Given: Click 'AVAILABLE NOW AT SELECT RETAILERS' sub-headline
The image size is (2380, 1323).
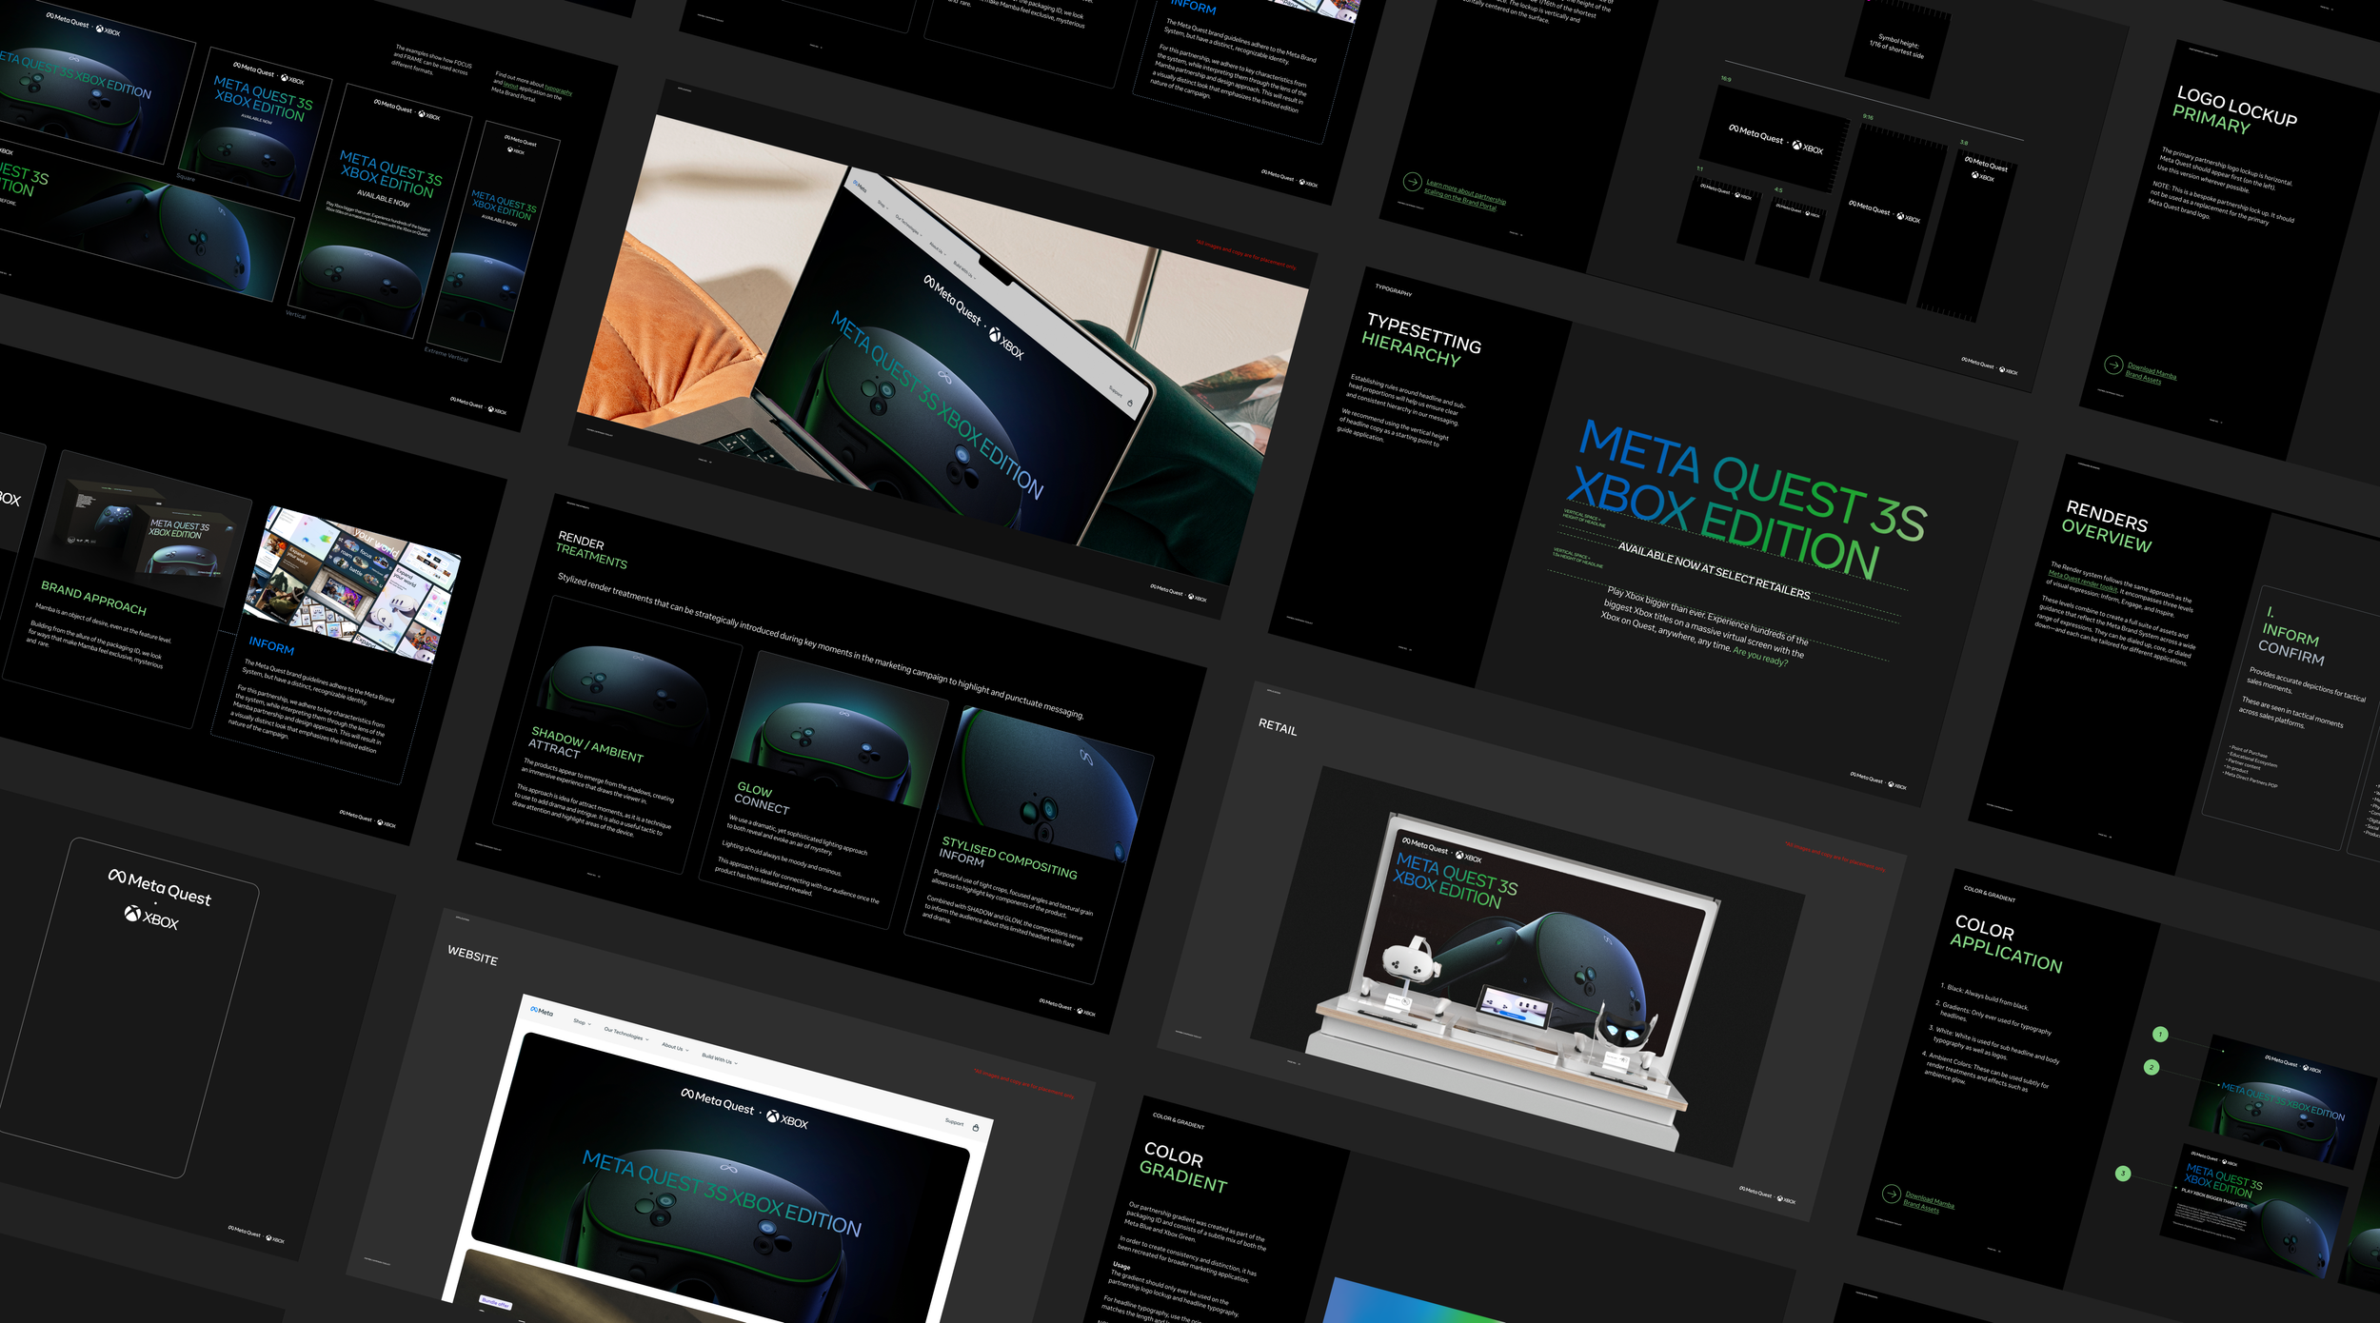Looking at the screenshot, I should (x=1714, y=570).
